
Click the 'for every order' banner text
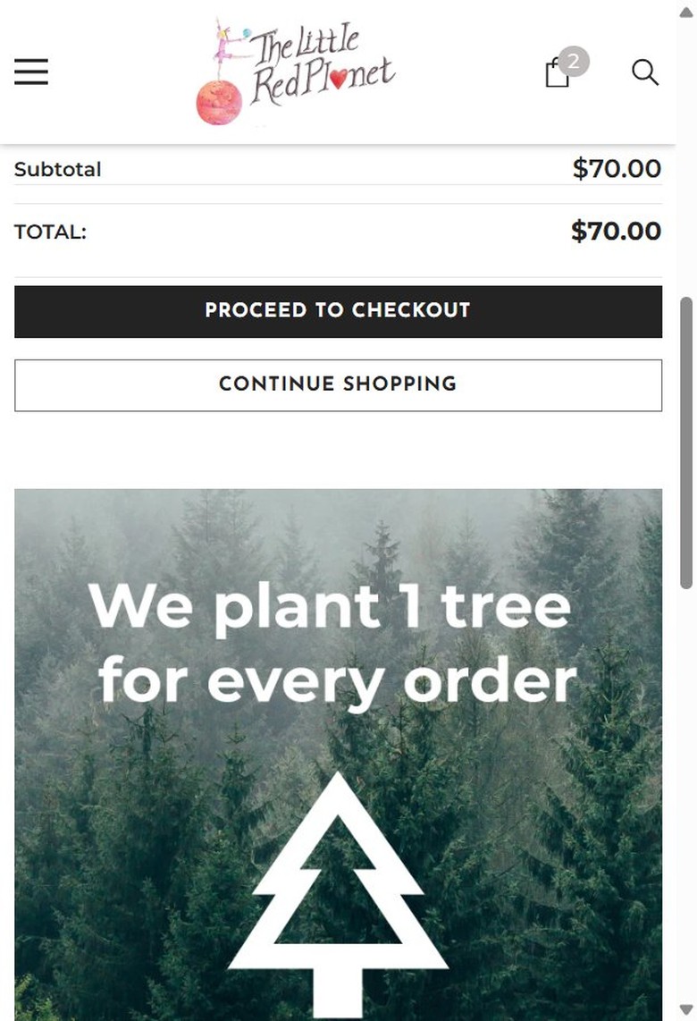point(338,680)
